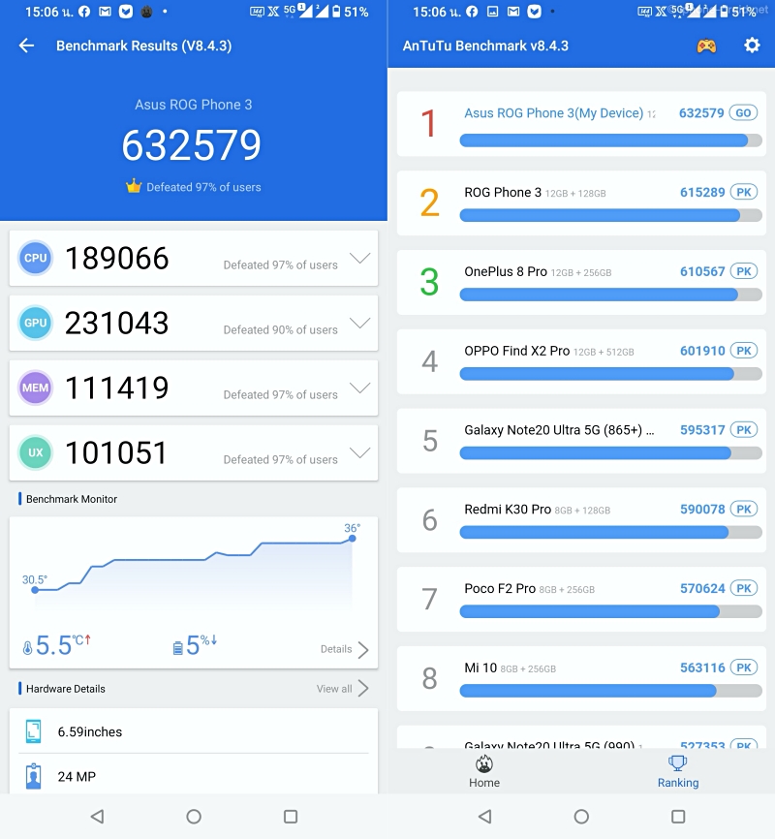This screenshot has width=775, height=839.
Task: Tap Facebook notification icon in Benchmark Results status bar
Action: point(84,12)
